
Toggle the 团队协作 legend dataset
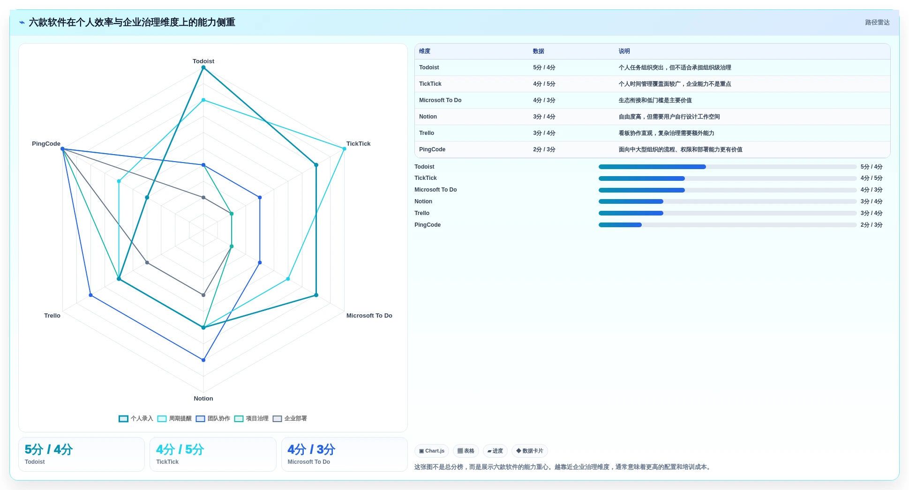(213, 418)
